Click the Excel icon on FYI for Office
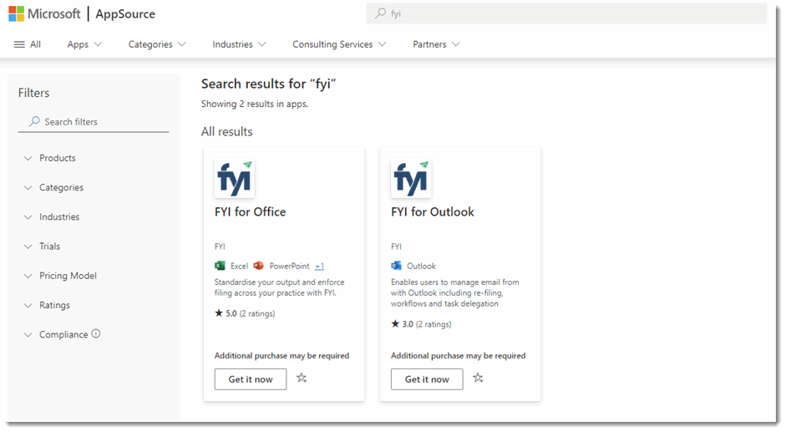 pyautogui.click(x=220, y=266)
